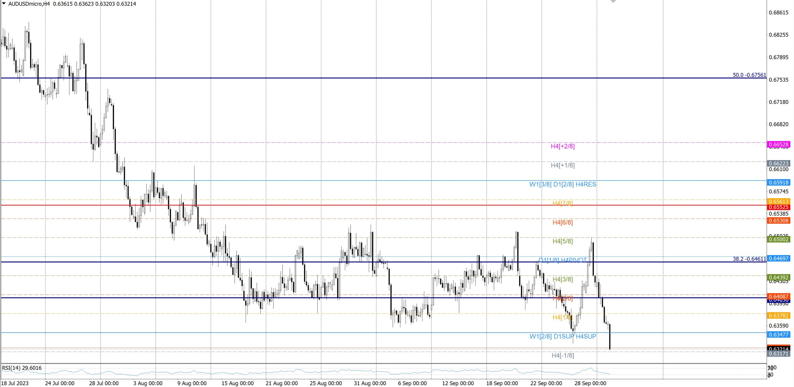Click the chart menu triangle beside AUDUSDmicro
Image resolution: width=794 pixels, height=387 pixels.
[x=4, y=3]
